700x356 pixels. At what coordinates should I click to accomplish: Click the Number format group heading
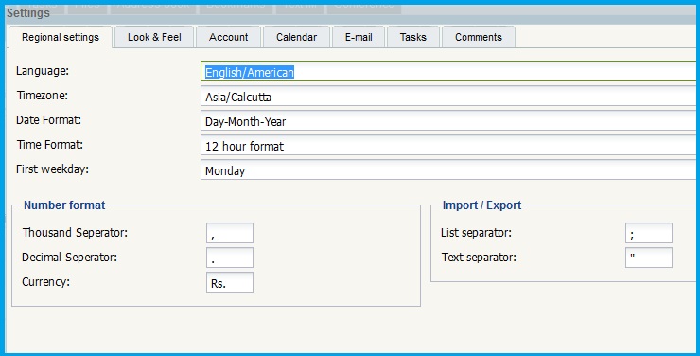coord(64,205)
